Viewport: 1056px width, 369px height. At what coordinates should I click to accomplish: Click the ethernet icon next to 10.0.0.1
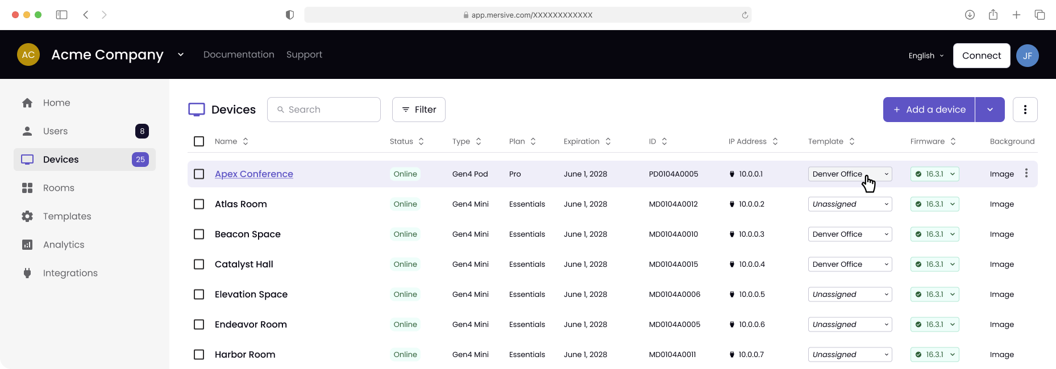(732, 174)
